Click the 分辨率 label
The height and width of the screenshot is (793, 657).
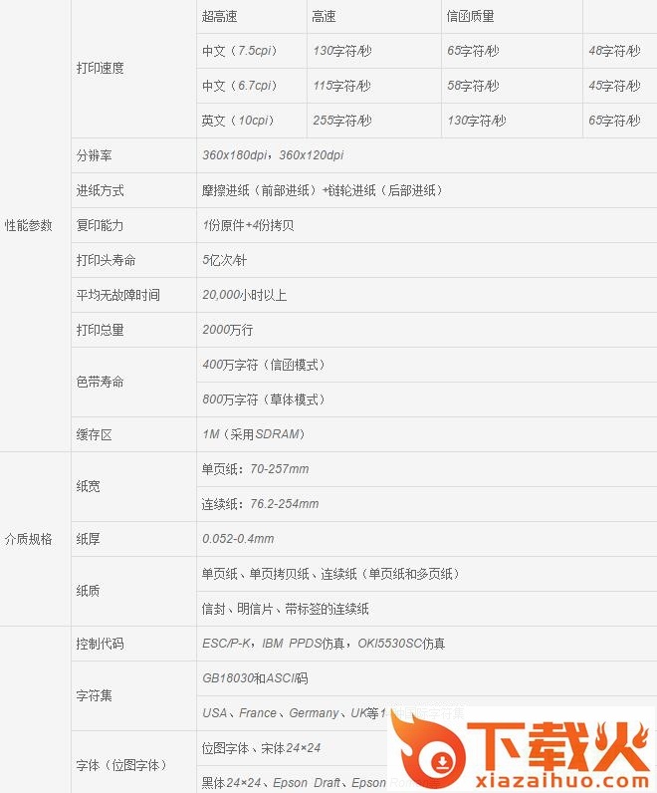(x=94, y=155)
